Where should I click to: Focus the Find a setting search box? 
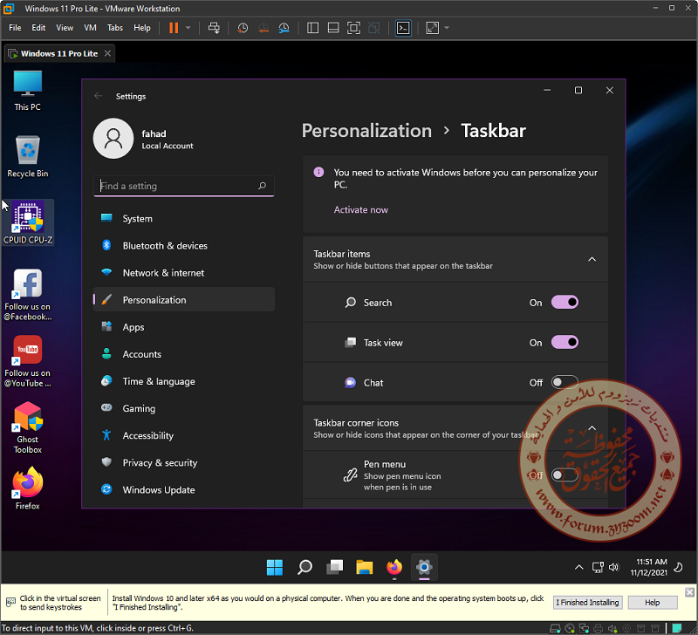pyautogui.click(x=184, y=186)
